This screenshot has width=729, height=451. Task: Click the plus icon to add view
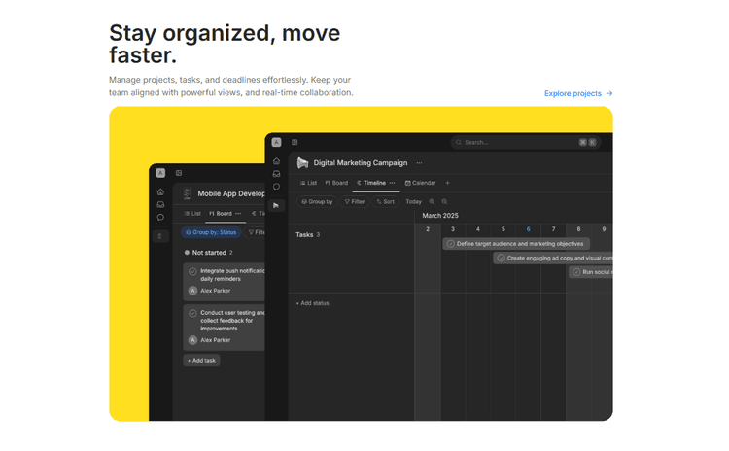click(x=448, y=183)
